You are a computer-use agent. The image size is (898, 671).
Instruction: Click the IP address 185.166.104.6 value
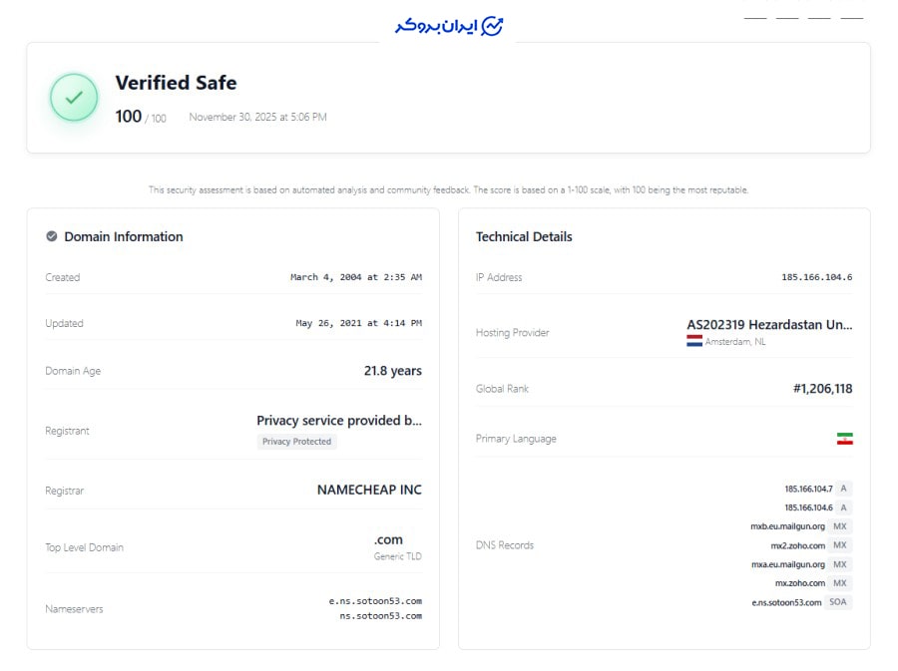[x=816, y=277]
